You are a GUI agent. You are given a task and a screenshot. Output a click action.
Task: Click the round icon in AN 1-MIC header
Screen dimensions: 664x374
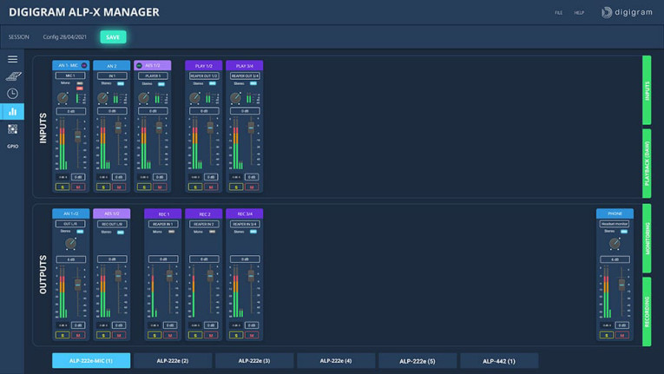(x=84, y=66)
